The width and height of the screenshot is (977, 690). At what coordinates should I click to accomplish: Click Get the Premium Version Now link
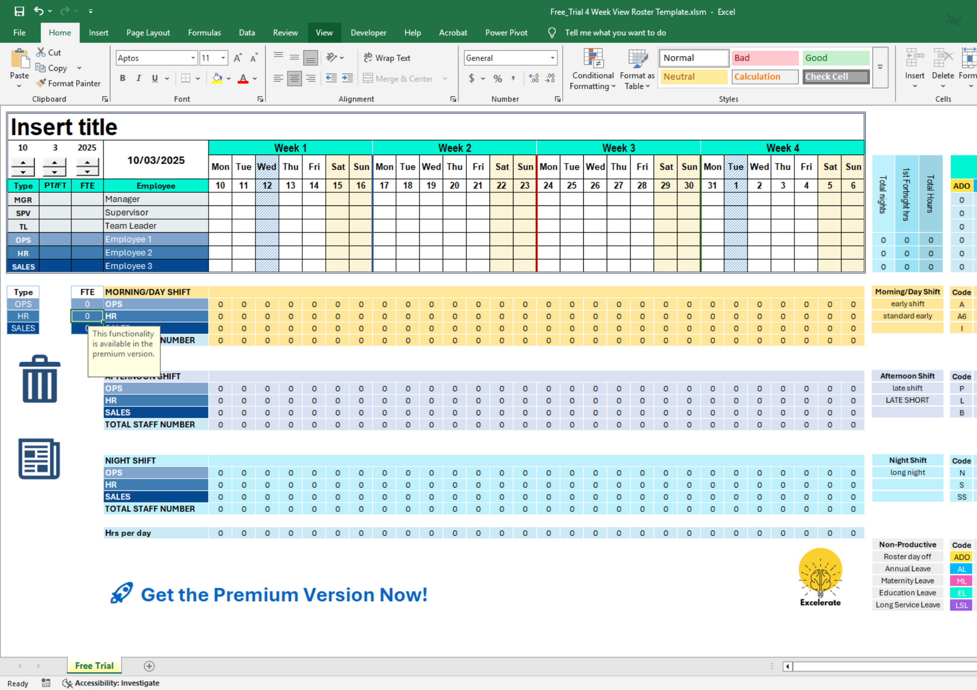(x=284, y=594)
